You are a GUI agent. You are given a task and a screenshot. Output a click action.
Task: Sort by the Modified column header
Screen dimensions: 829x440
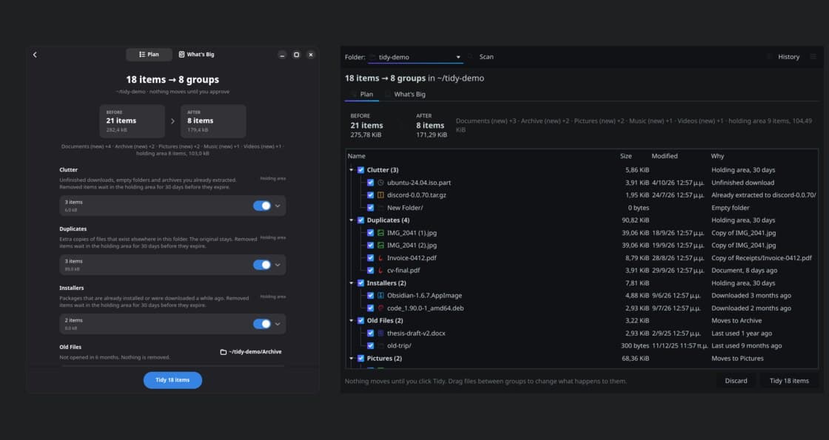point(665,156)
